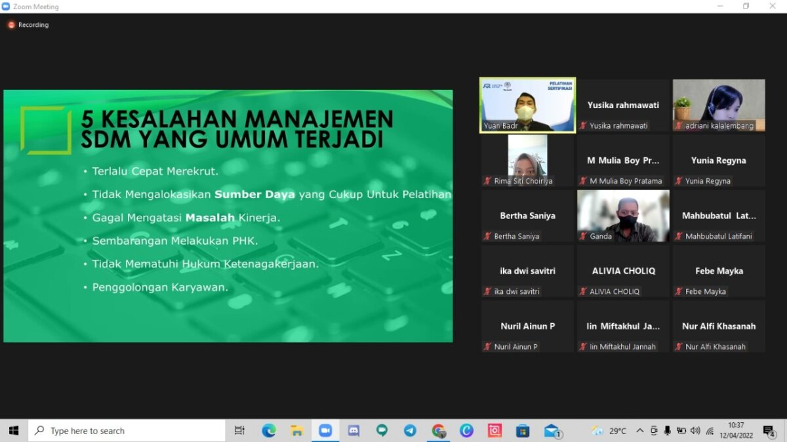Click muted mic icon on Febe Mayka tile
Screen dimensions: 787x442
tap(679, 291)
